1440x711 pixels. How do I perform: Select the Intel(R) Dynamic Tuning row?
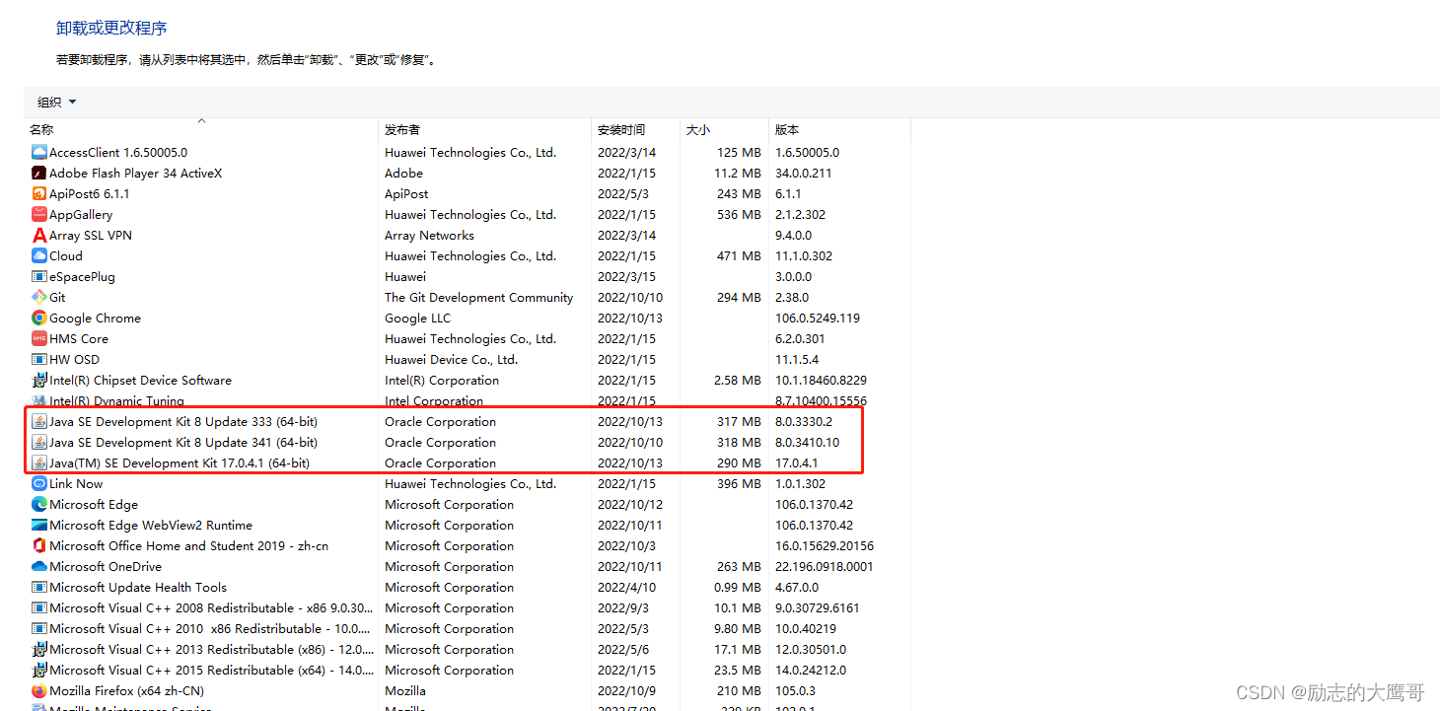point(468,400)
